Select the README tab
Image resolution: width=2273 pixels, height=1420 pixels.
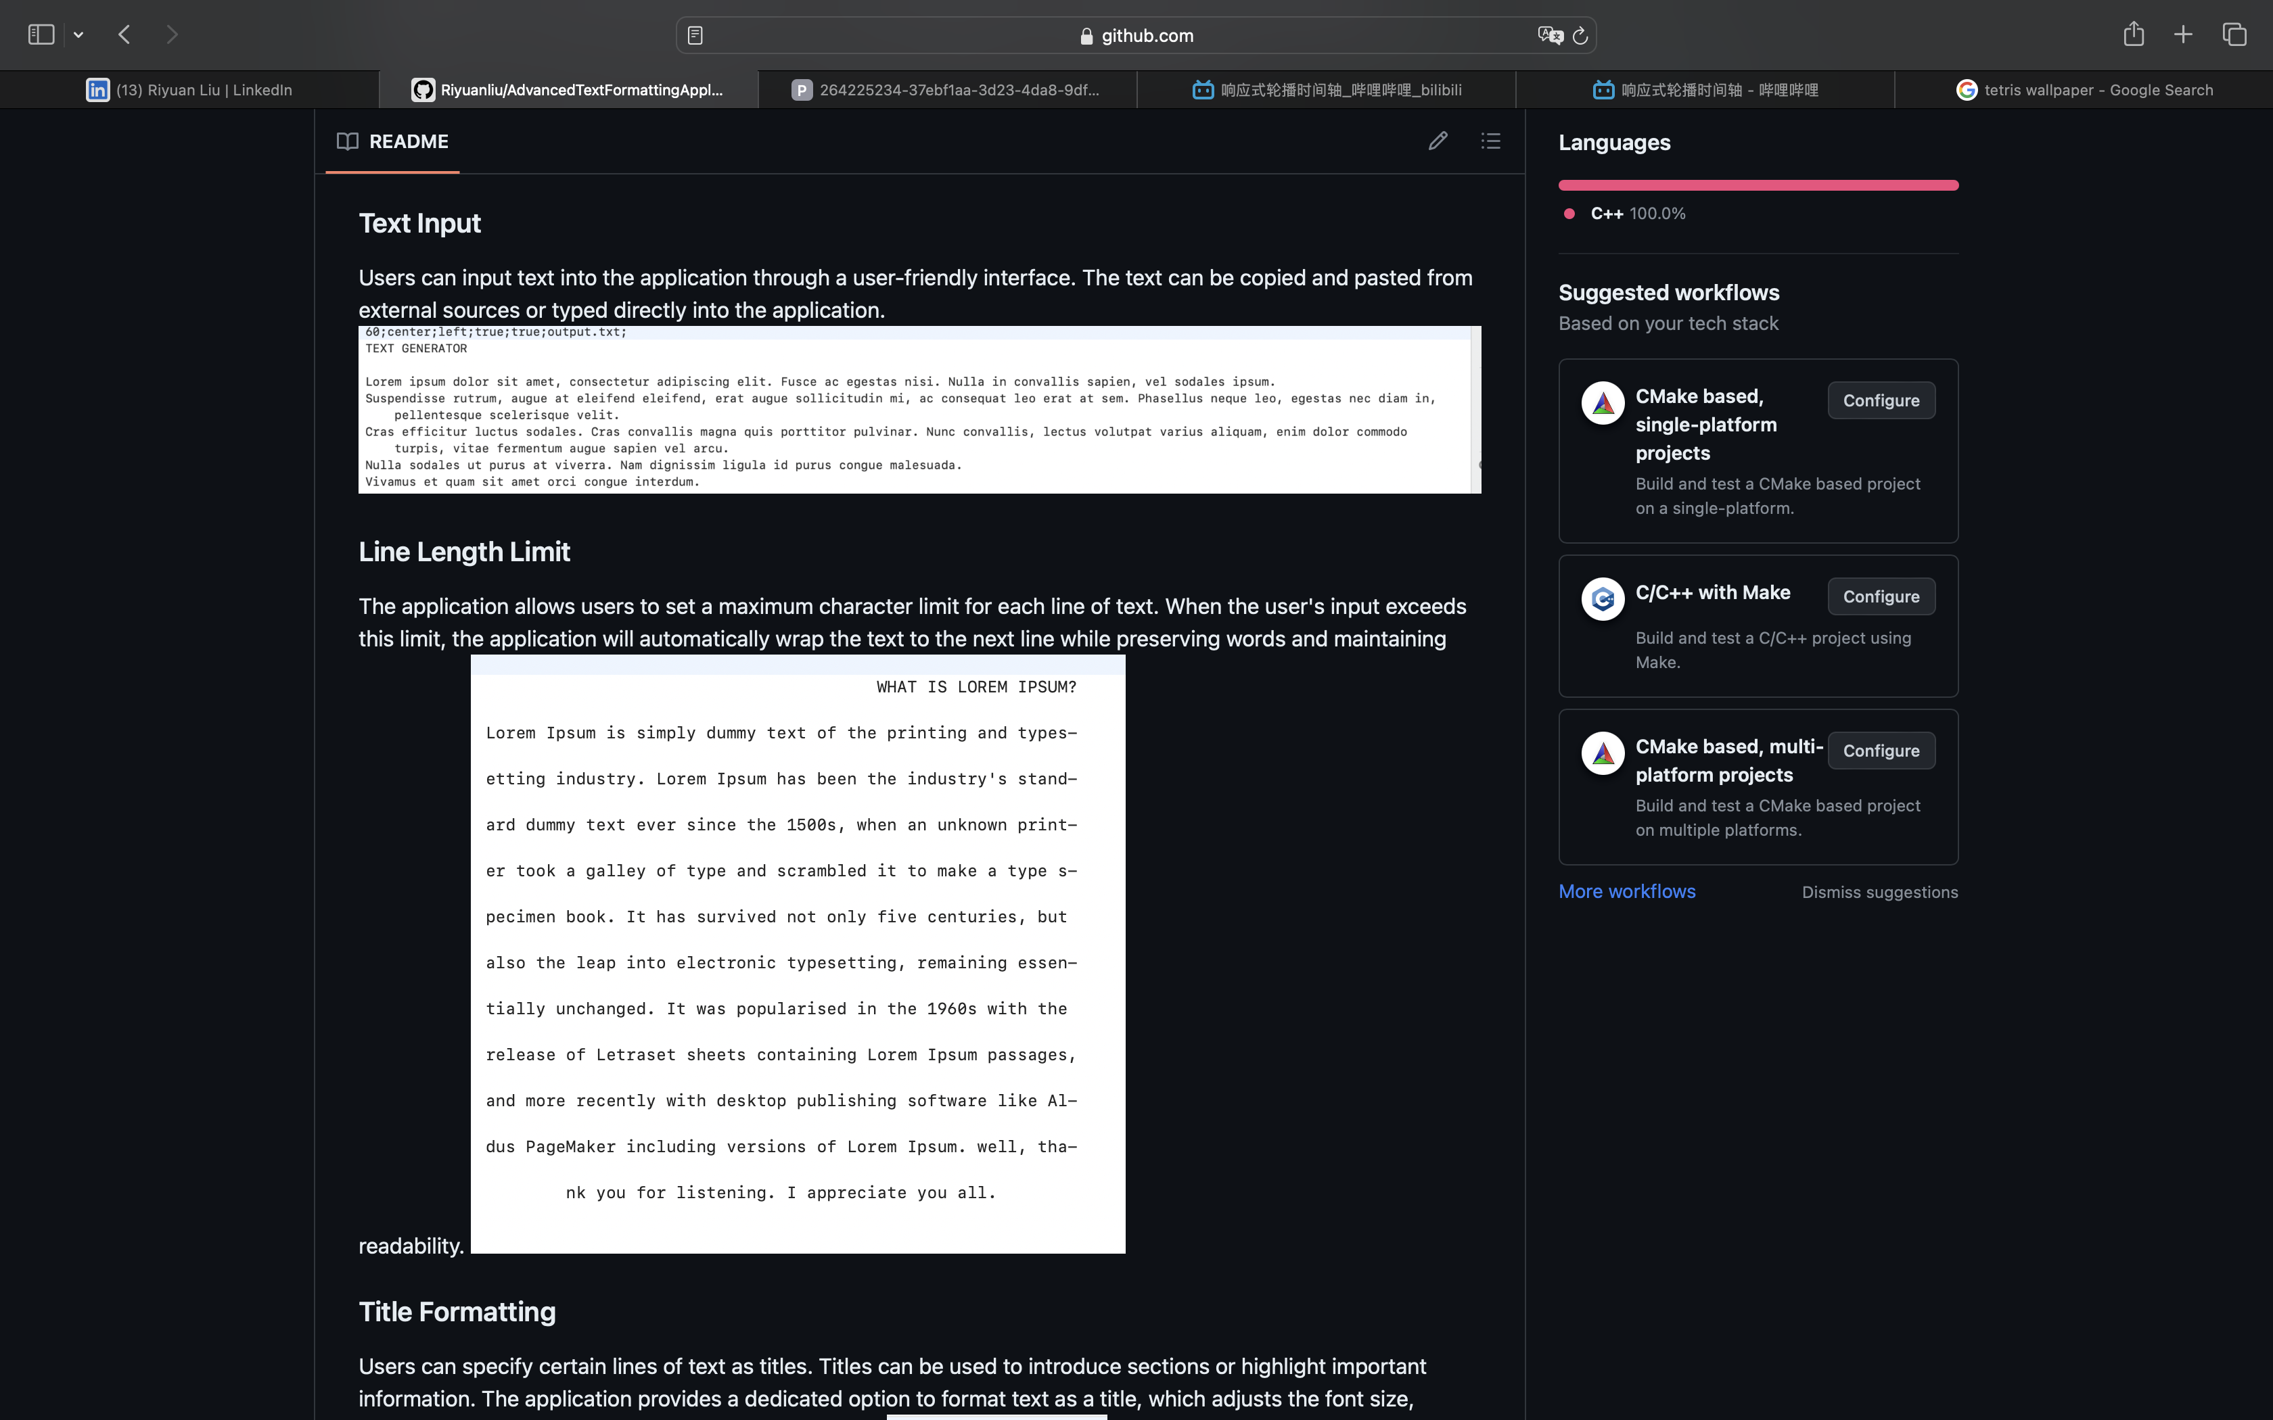pyautogui.click(x=392, y=142)
